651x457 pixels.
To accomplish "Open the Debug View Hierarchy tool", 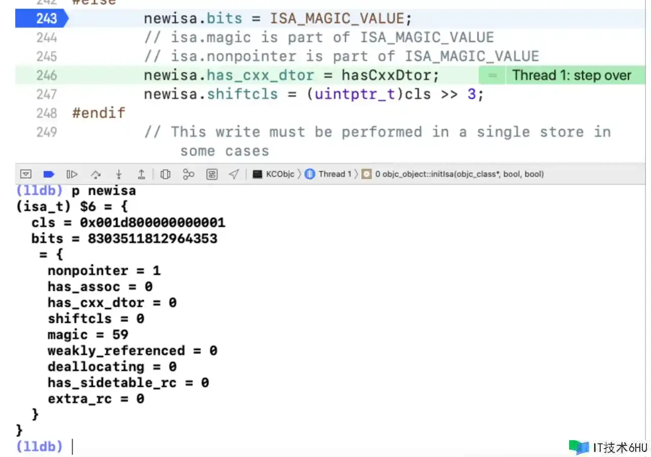I will pos(165,174).
